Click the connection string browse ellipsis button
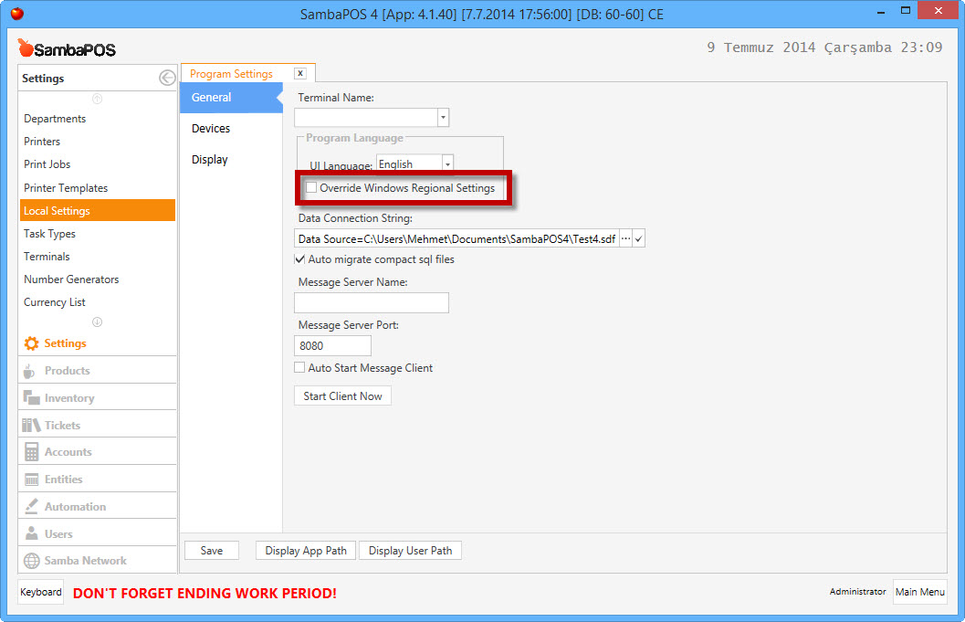The height and width of the screenshot is (622, 965). pos(625,238)
